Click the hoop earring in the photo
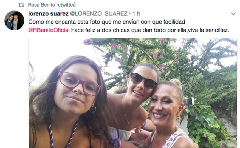Image resolution: width=240 pixels, height=148 pixels. pyautogui.click(x=93, y=109)
